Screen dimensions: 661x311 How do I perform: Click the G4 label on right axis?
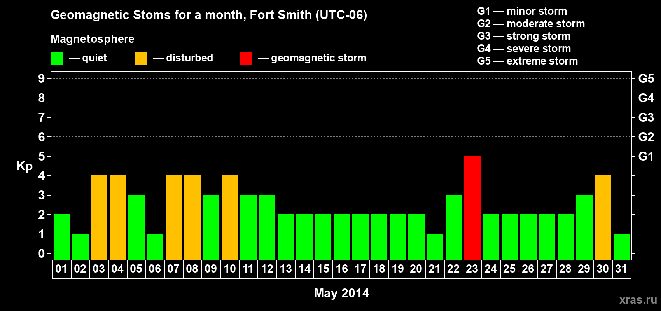coord(646,98)
